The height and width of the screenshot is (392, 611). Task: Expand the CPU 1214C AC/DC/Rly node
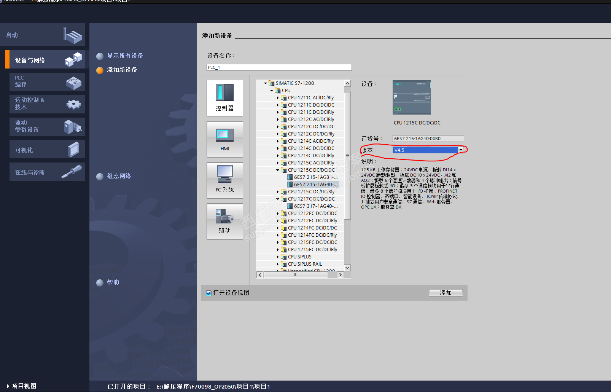pos(277,141)
